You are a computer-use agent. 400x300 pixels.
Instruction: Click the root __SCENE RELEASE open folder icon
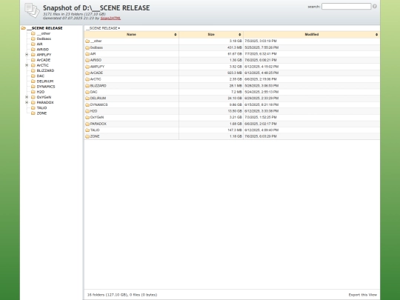pyautogui.click(x=24, y=28)
